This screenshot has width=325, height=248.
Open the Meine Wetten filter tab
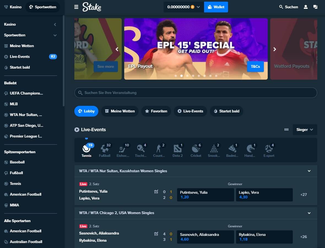pyautogui.click(x=120, y=111)
